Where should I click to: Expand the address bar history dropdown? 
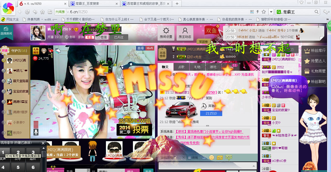click(x=271, y=12)
